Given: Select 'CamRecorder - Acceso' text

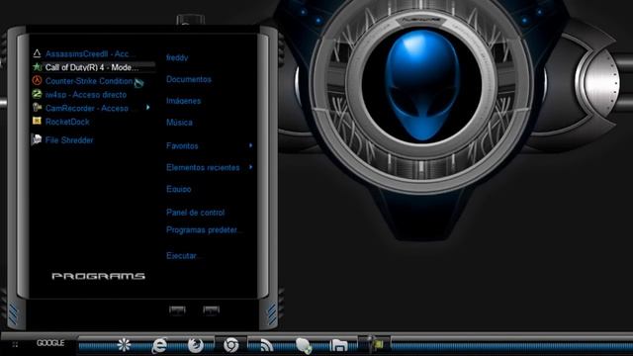Looking at the screenshot, I should point(87,108).
